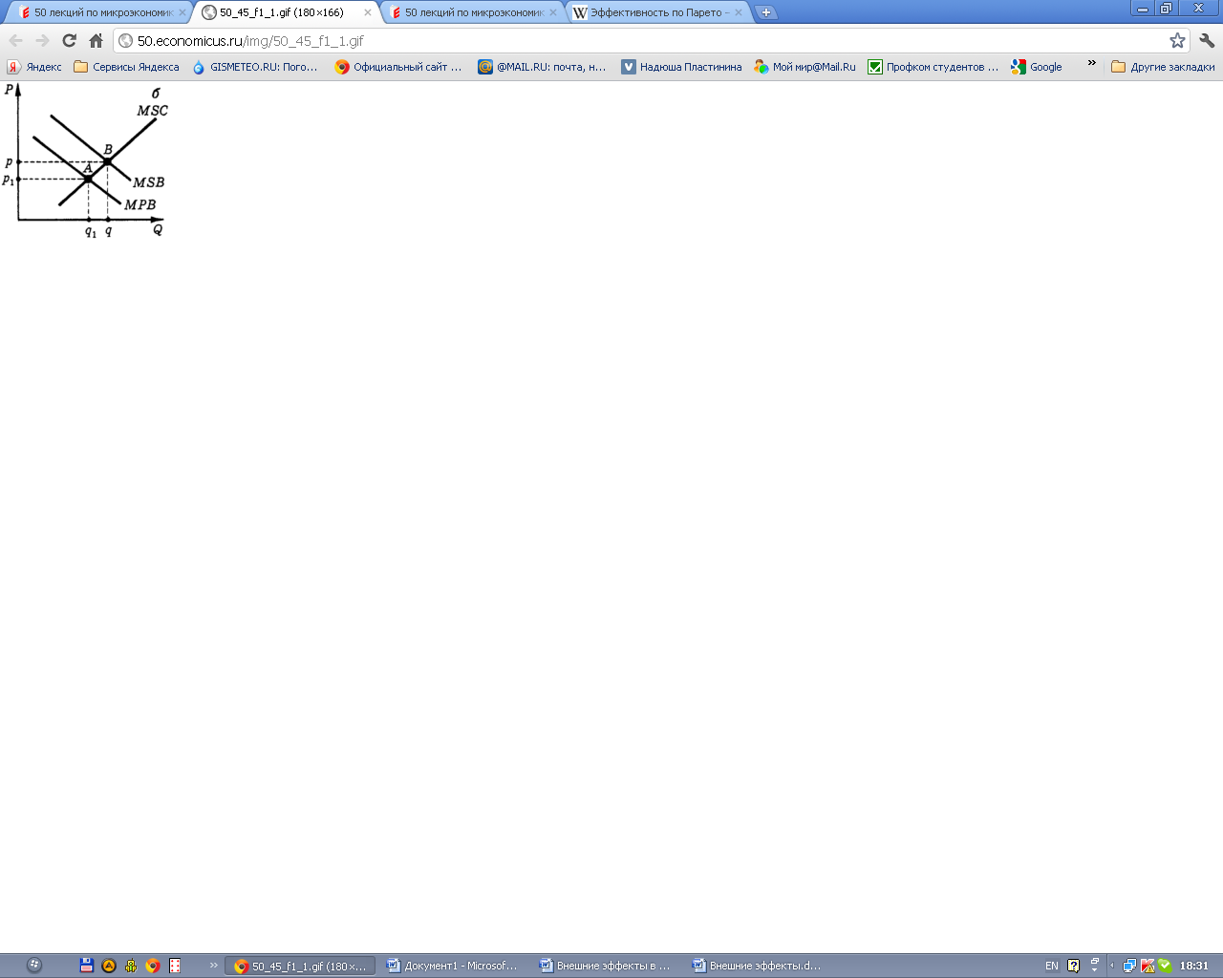Click the help question mark tray icon
1223x978 pixels.
[1074, 966]
